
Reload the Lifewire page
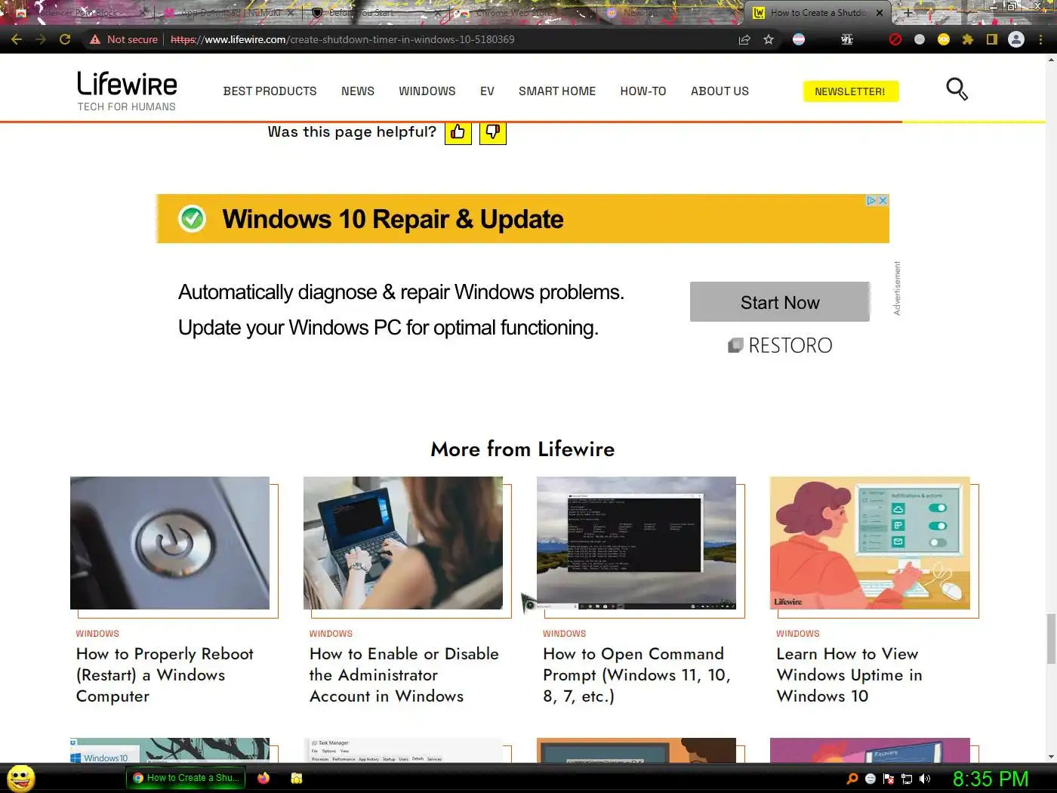[65, 39]
